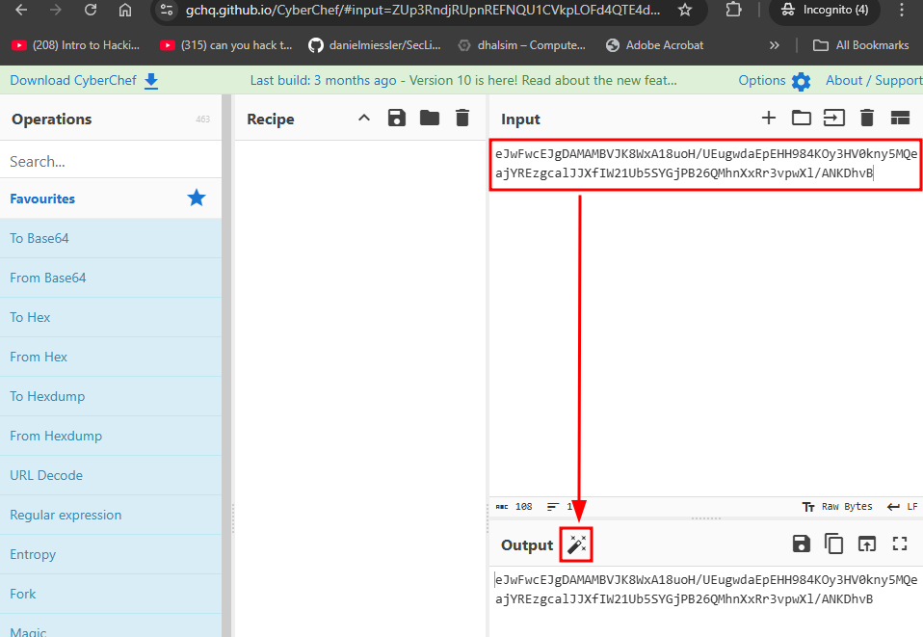
Task: Click the Magic wand icon in Output
Action: [577, 544]
